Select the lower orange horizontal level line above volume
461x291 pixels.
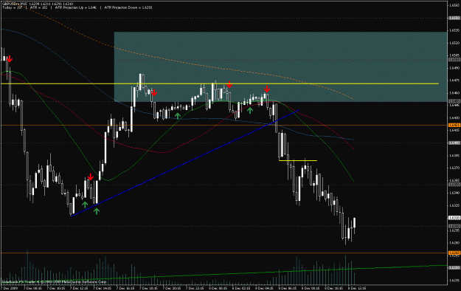tap(223, 253)
